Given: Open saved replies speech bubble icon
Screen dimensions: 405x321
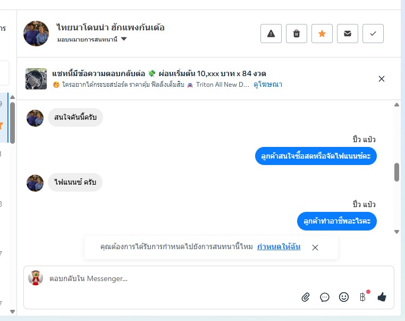Looking at the screenshot, I should tap(325, 297).
